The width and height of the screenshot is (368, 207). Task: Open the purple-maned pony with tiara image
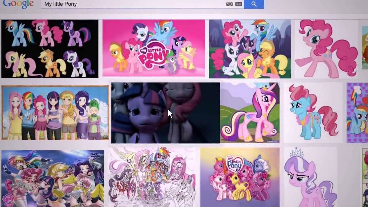point(310,178)
